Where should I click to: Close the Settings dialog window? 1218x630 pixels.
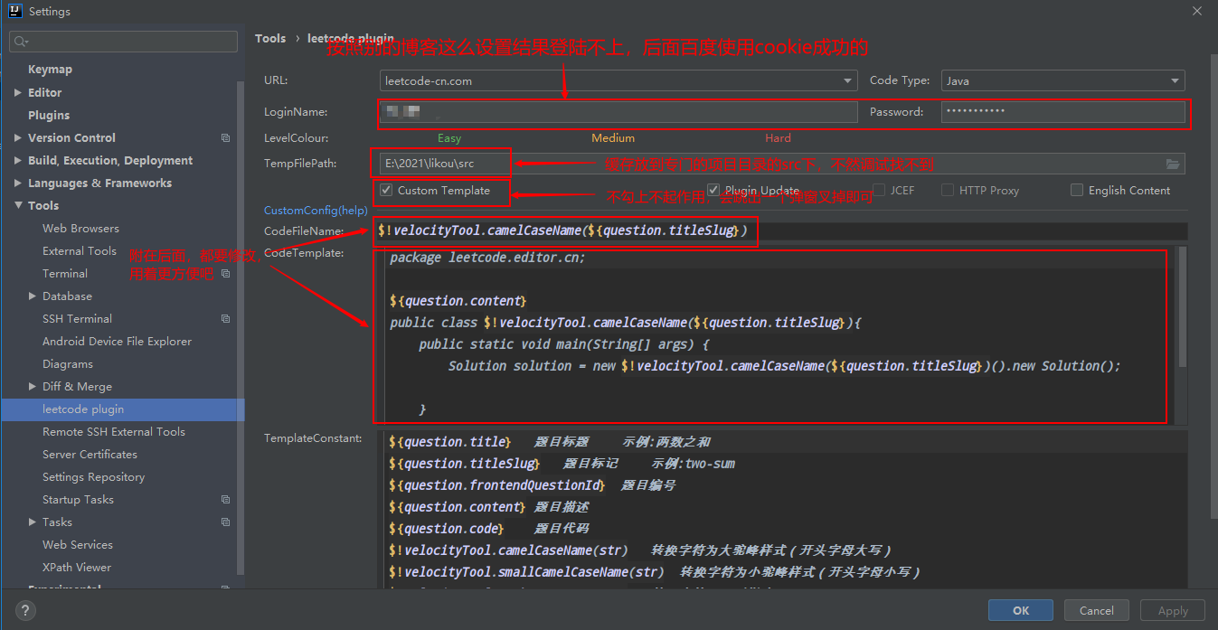pos(1197,11)
